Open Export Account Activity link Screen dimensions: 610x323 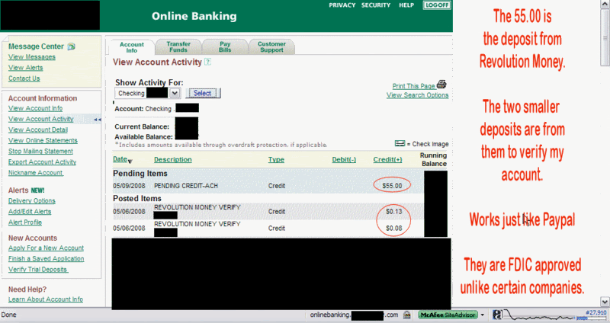[x=42, y=161]
